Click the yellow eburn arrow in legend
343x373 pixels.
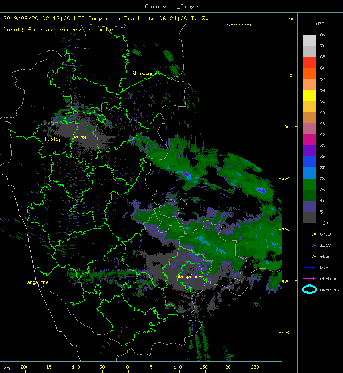click(x=309, y=256)
